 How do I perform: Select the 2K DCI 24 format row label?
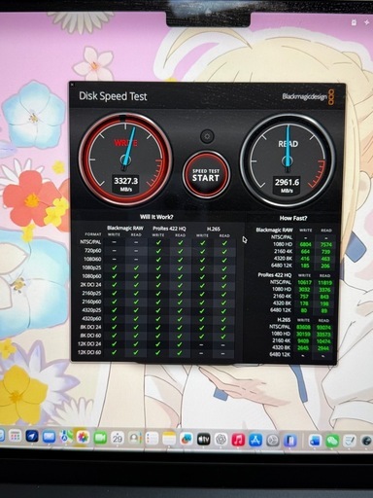pos(90,285)
